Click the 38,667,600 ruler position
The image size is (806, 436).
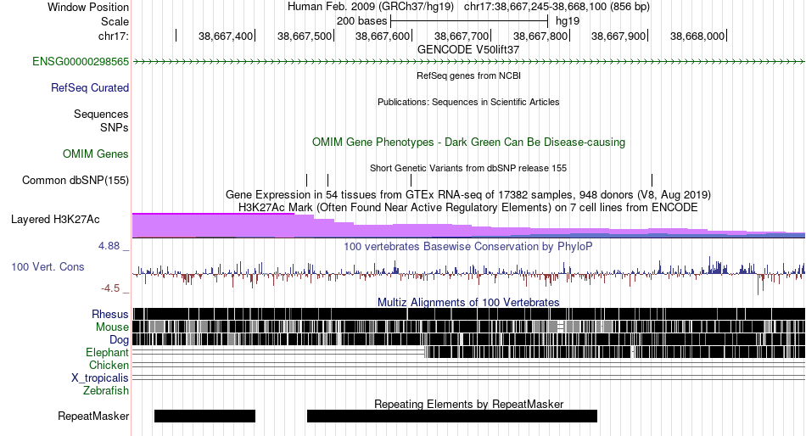pyautogui.click(x=383, y=36)
